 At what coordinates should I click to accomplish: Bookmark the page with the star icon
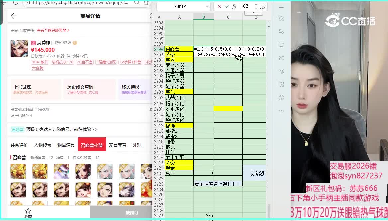pyautogui.click(x=146, y=3)
